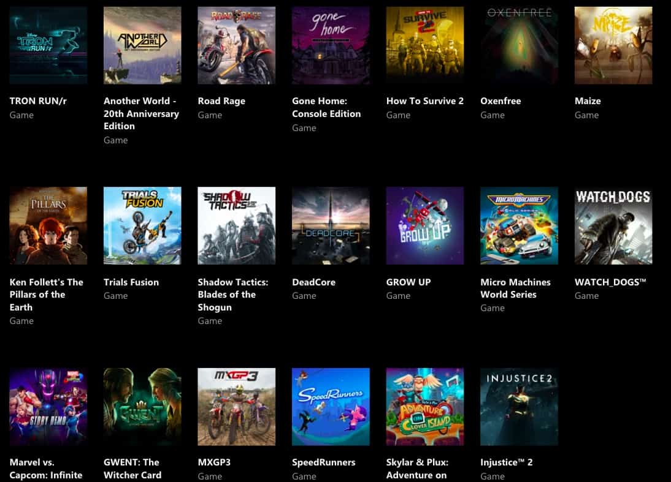Select the Another World game thumbnail
Screen dimensions: 671x482
tap(142, 45)
